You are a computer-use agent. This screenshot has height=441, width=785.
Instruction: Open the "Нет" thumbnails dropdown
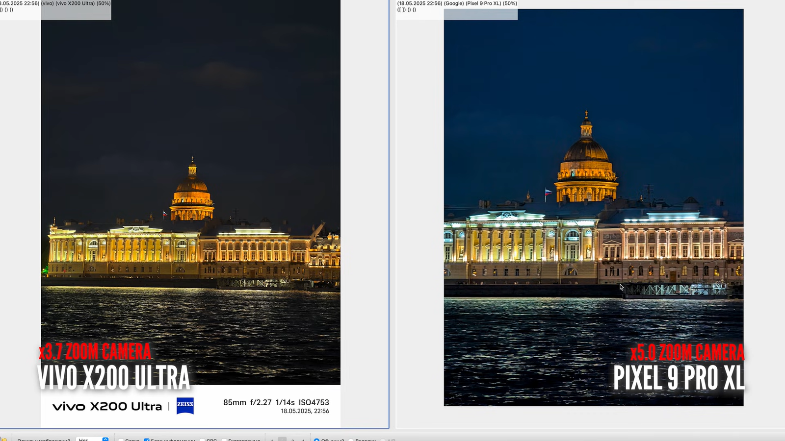pyautogui.click(x=92, y=440)
